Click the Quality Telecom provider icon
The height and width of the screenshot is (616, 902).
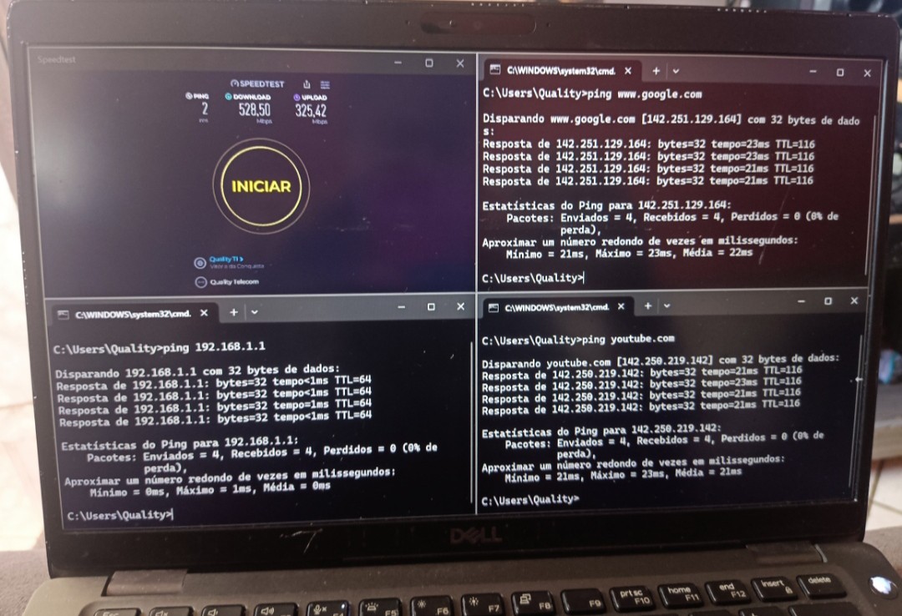[x=200, y=282]
